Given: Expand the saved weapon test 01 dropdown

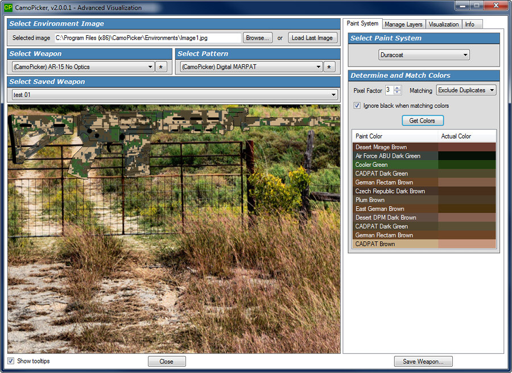Looking at the screenshot, I should pos(175,95).
